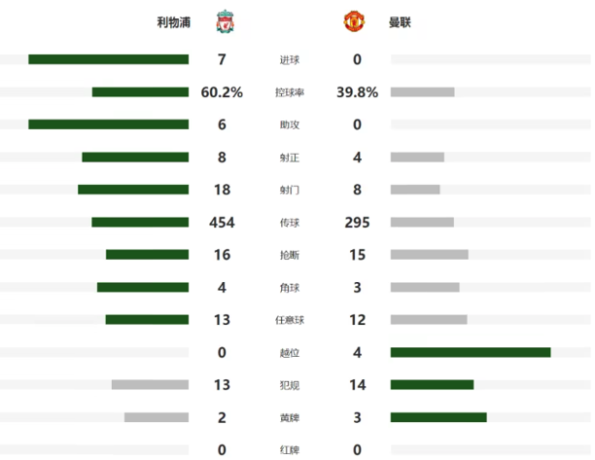The height and width of the screenshot is (460, 595).
Task: Click Liverpool's 454 passes value
Action: point(222,223)
